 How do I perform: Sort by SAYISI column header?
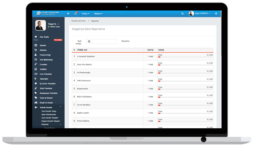tap(150, 50)
